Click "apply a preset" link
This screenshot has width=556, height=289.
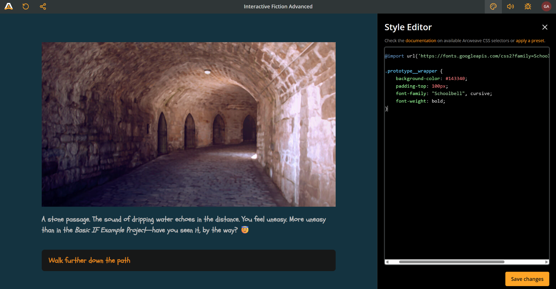point(530,40)
